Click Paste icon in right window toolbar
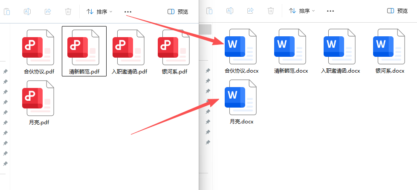Screen dimensions: 417x190 click(209, 11)
